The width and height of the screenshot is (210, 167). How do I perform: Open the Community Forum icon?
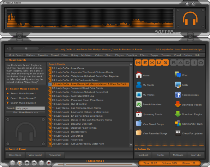point(178,124)
